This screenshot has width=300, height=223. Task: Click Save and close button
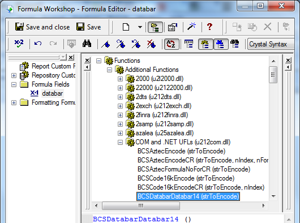tap(42, 27)
